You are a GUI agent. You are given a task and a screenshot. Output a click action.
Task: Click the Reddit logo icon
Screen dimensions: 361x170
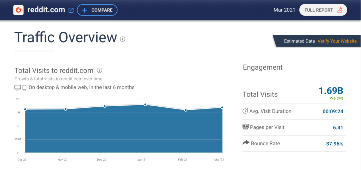tap(18, 10)
